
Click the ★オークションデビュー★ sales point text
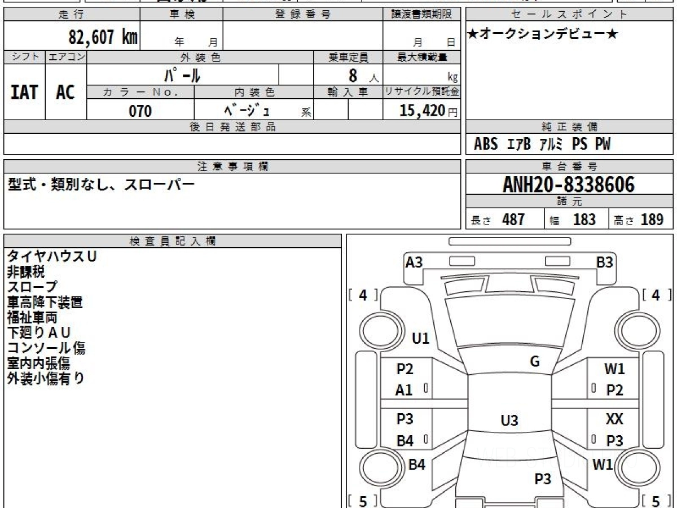(543, 34)
